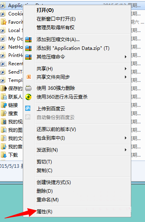Choose 在新窗口中打开(E)

pyautogui.click(x=56, y=19)
